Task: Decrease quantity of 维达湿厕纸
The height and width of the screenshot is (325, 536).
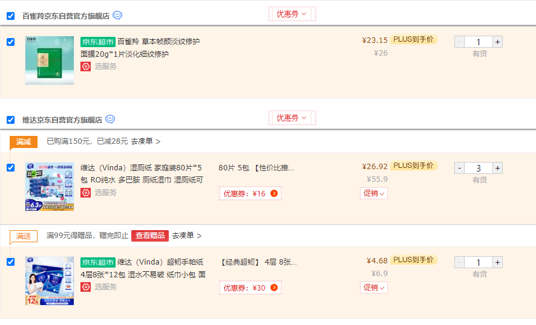Action: pos(459,168)
